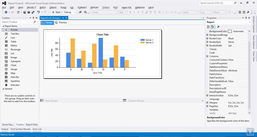
Task: Click the Navigate Backward toolbar icon
Action: coord(6,12)
